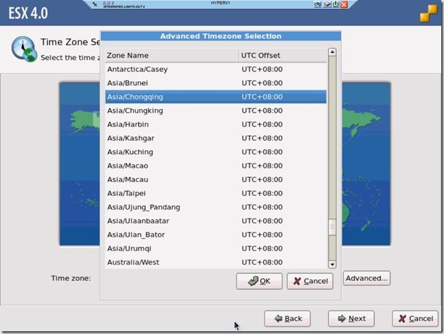Click the zone list scrollbar thumb
Screen dimensions: 444x334
point(332,227)
